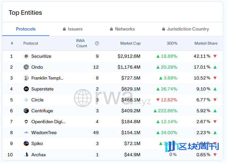Viewport: 227px width, 163px height.
Task: Click the Archax logo icon
Action: tap(26, 155)
